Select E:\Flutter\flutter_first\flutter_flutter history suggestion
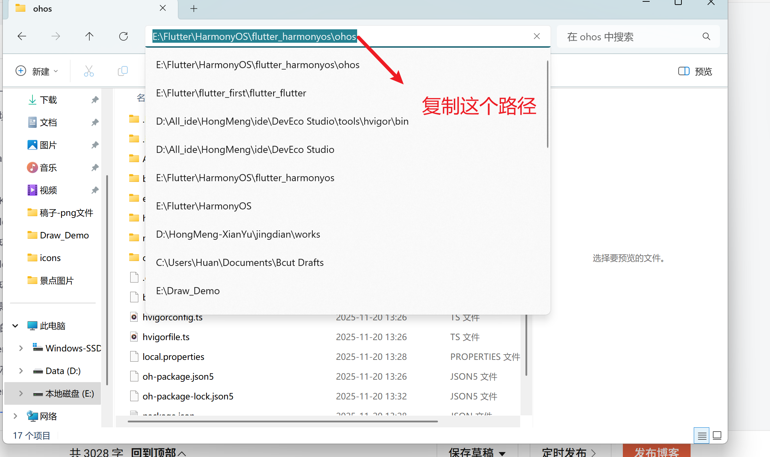The width and height of the screenshot is (770, 457). (231, 93)
